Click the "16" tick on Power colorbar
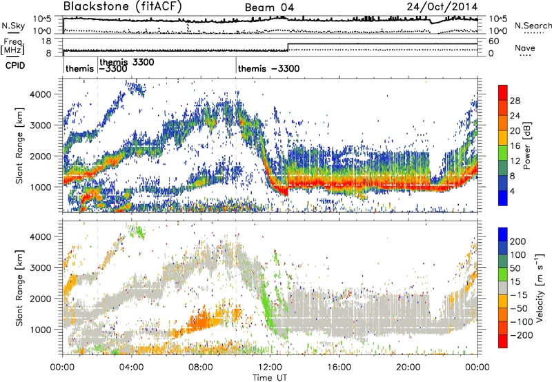Screen dimensions: 552x382 pos(515,145)
